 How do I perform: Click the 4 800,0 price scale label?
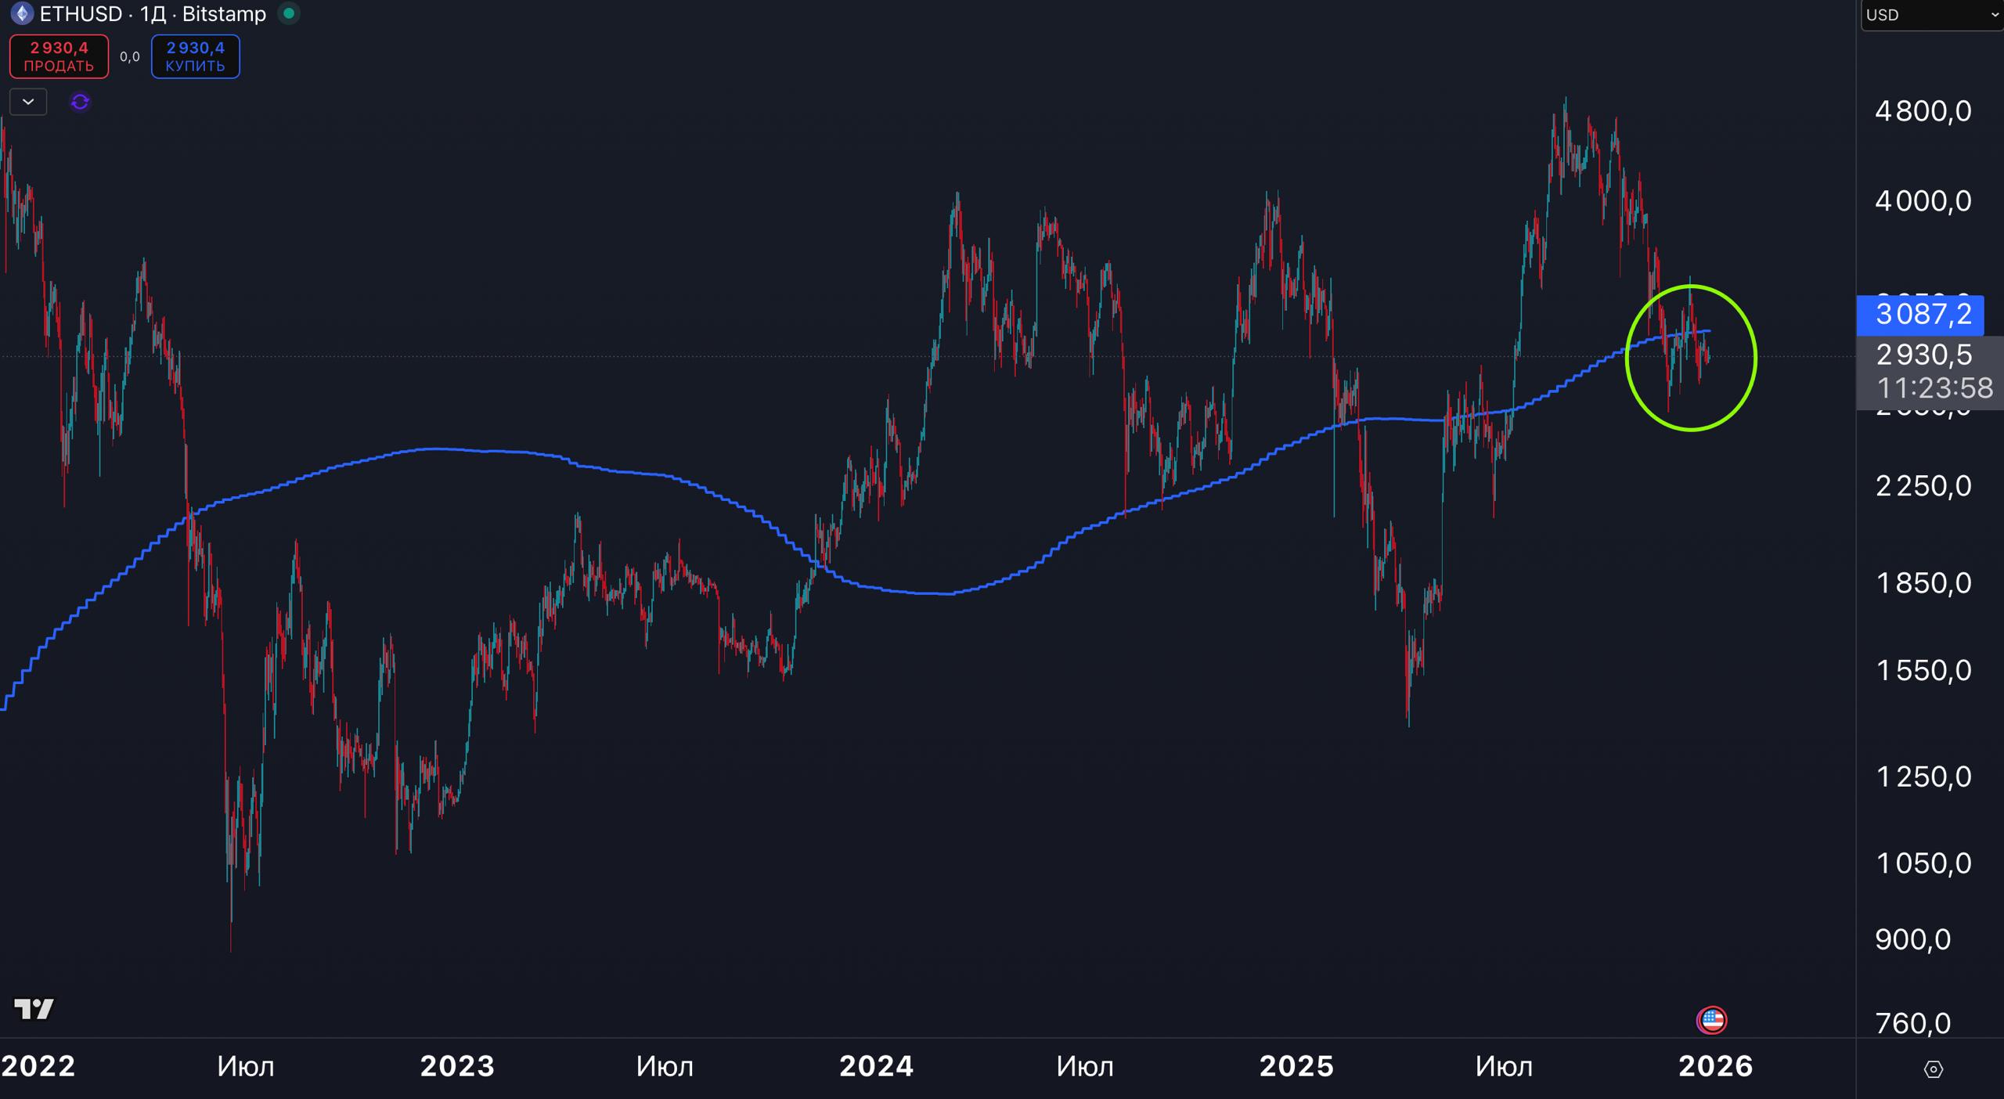(1923, 111)
